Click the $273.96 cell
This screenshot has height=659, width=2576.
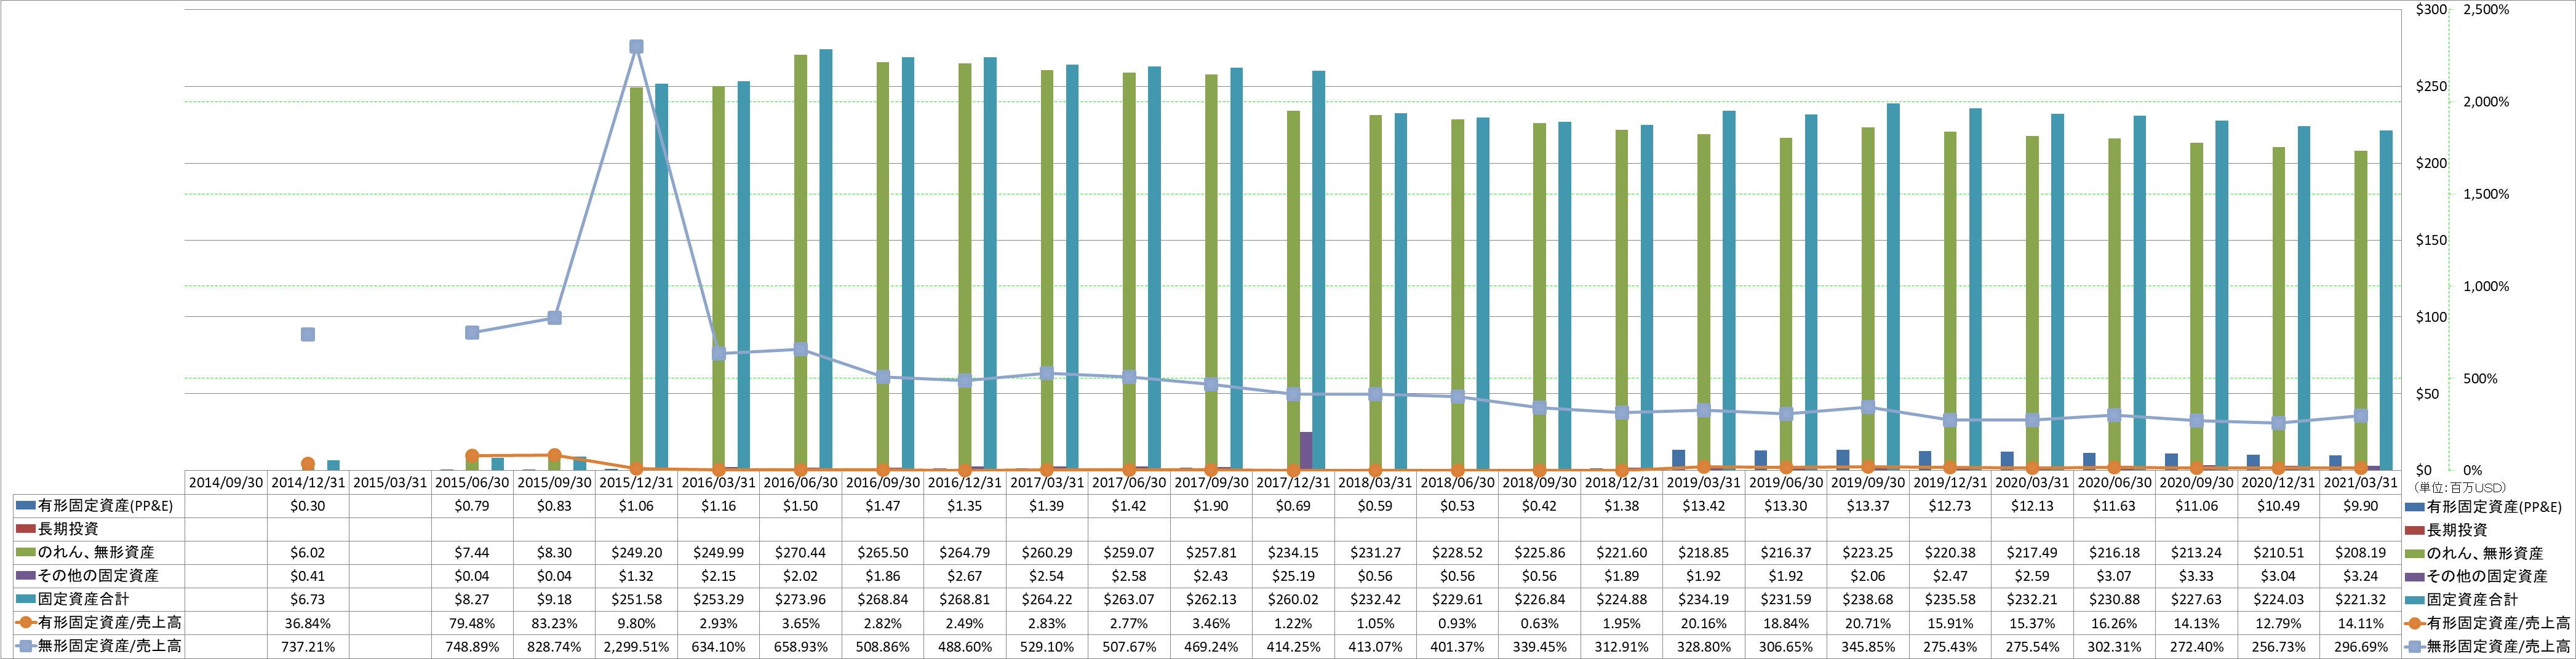pos(800,600)
